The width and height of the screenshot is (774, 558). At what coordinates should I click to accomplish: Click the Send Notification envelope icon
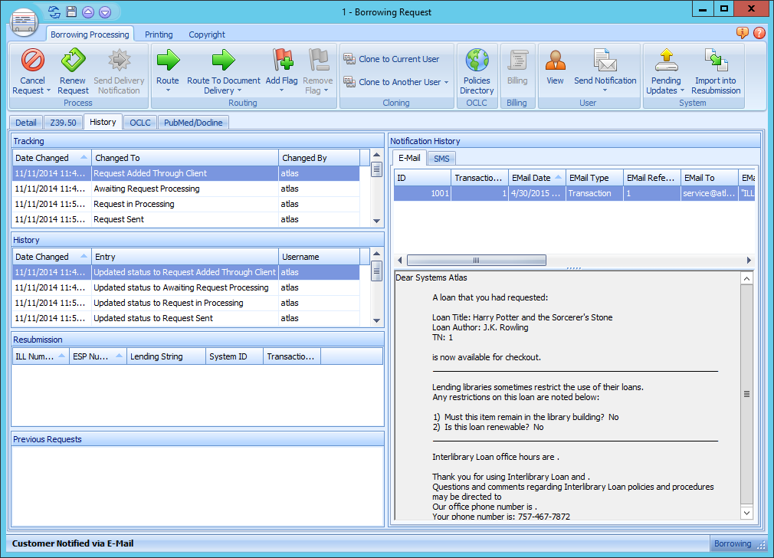[x=605, y=60]
